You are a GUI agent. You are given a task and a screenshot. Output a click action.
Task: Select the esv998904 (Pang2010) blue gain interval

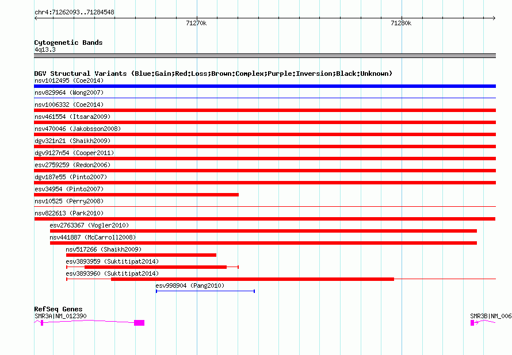[205, 291]
